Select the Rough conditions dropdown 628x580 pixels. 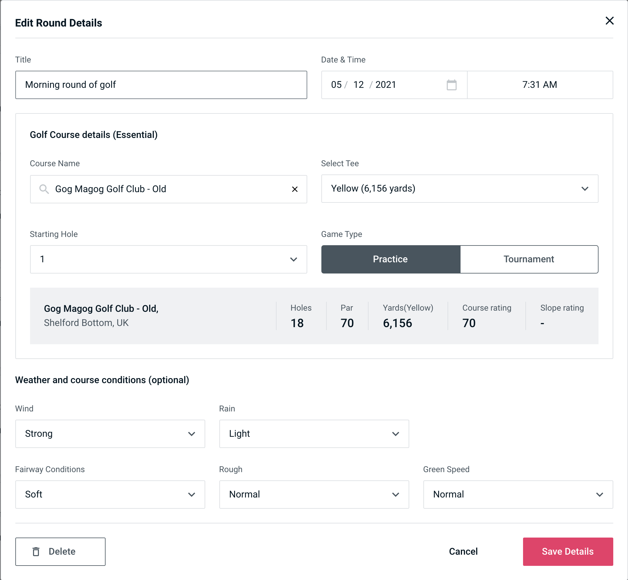tap(314, 494)
